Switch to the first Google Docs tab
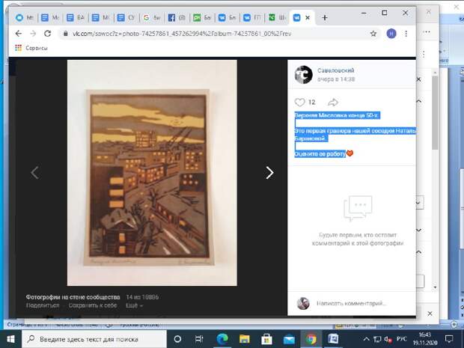 point(51,18)
